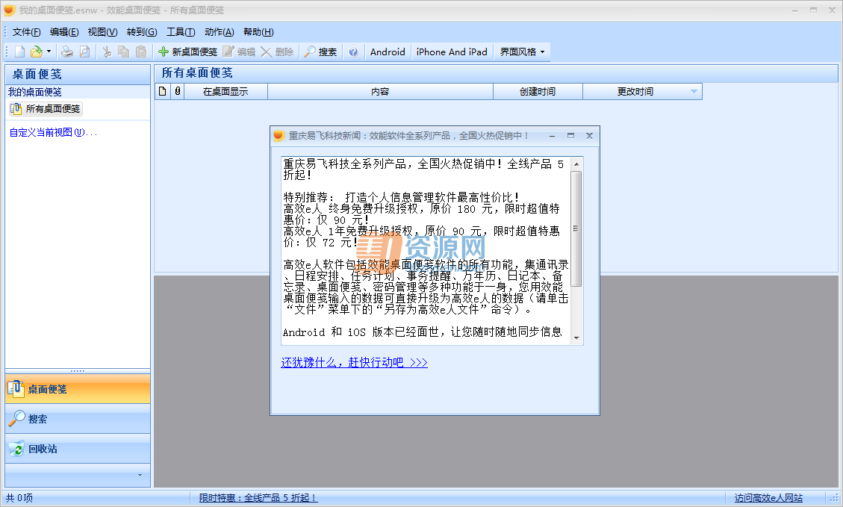
Task: Click the news popup title bar icon
Action: 279,135
